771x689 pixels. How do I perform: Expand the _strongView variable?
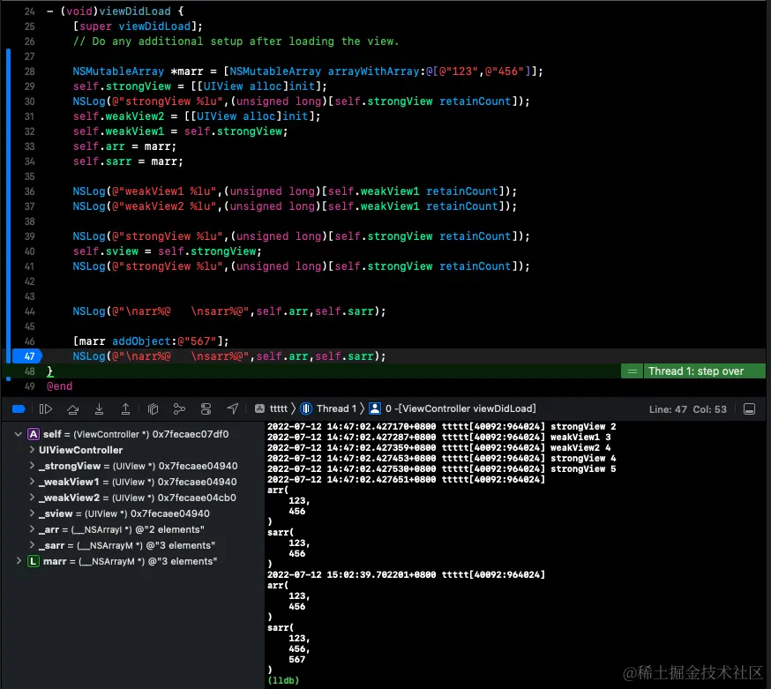click(32, 465)
